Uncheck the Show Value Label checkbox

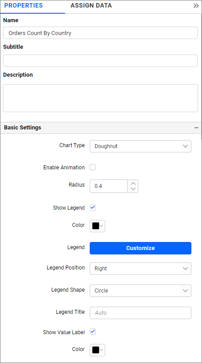tap(93, 332)
